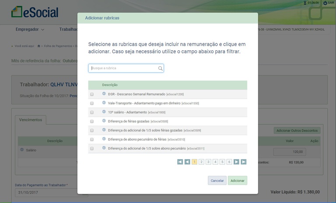
Task: Select page 2 in pagination
Action: (201, 162)
